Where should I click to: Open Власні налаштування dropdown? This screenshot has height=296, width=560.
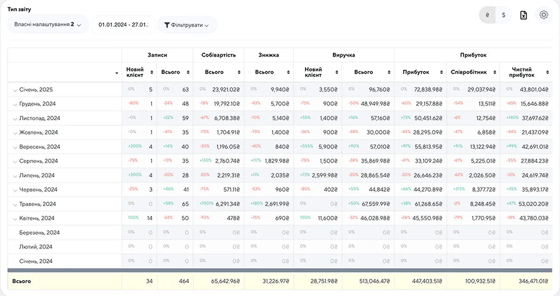(x=48, y=25)
